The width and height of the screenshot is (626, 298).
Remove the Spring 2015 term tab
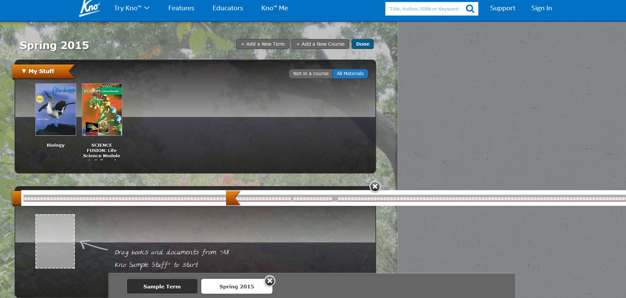tap(270, 281)
